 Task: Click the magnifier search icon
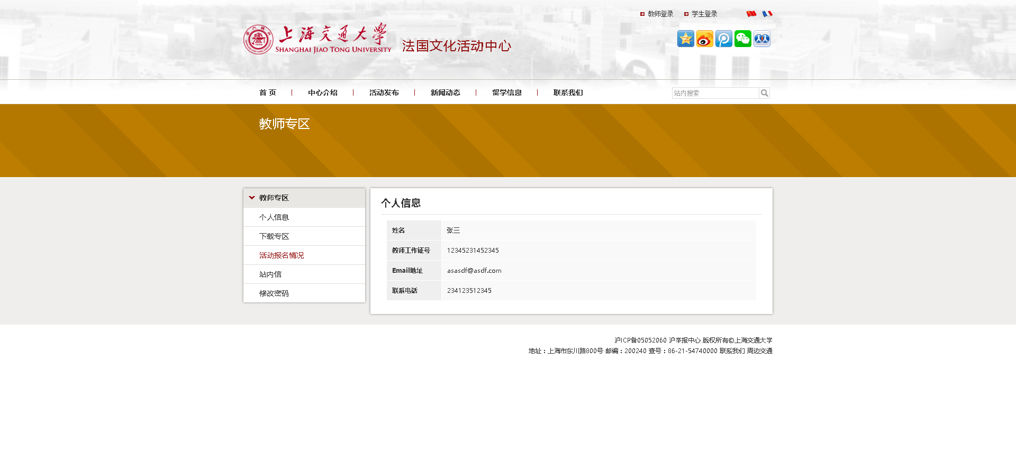[764, 93]
